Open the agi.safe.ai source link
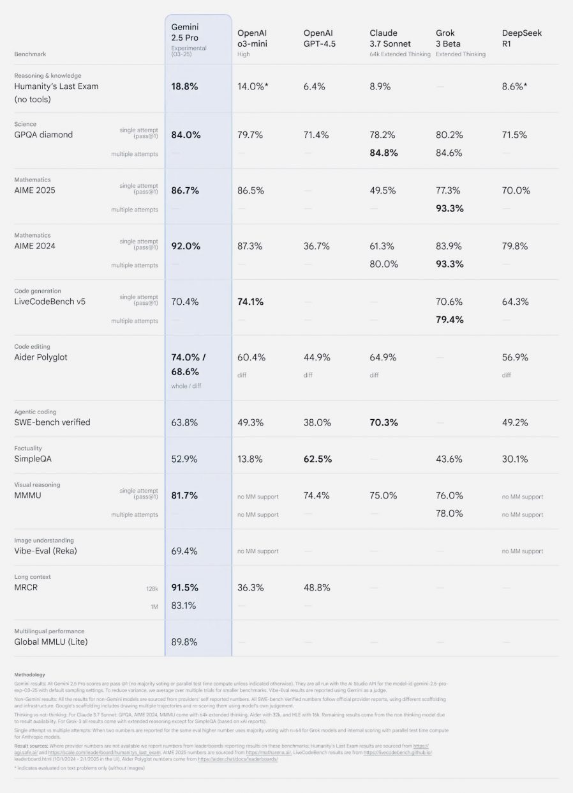This screenshot has height=793, width=573. pos(24,751)
